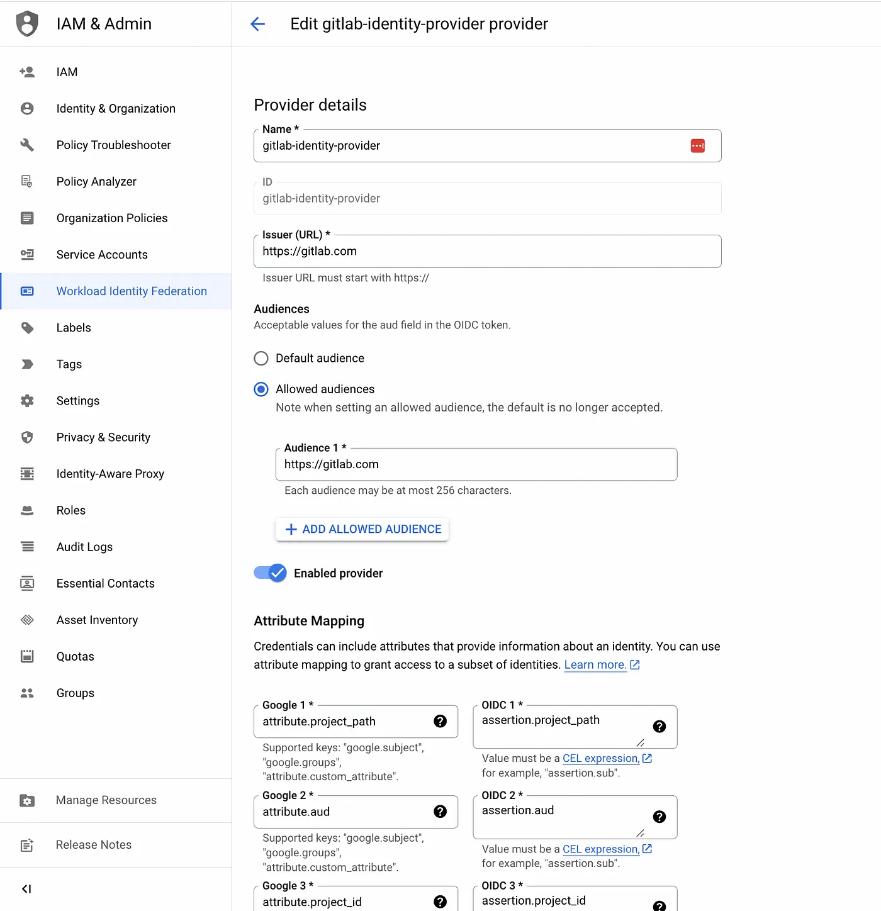Screen dimensions: 881x911
Task: Click the Workload Identity Federation card icon
Action: [x=27, y=291]
